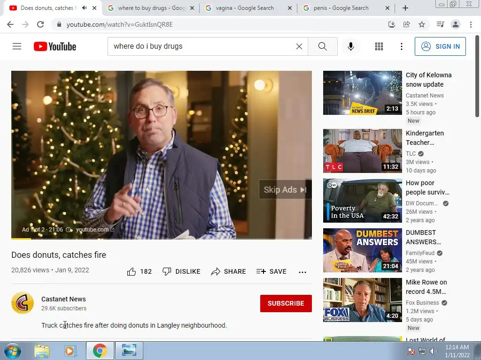This screenshot has height=360, width=481.
Task: Open the YouTube apps grid icon
Action: pyautogui.click(x=379, y=46)
